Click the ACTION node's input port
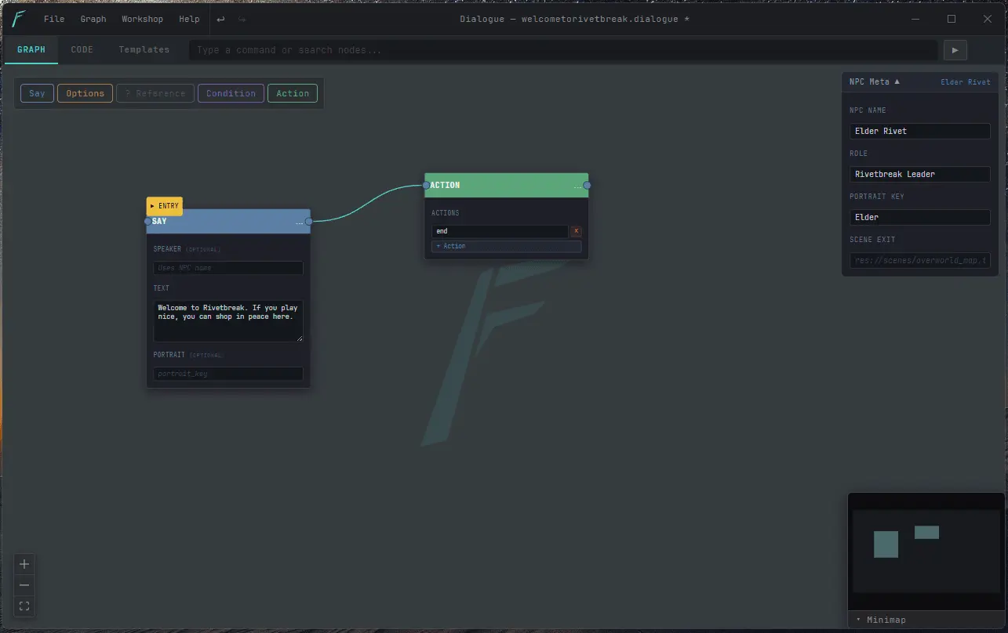The height and width of the screenshot is (633, 1008). pyautogui.click(x=426, y=186)
